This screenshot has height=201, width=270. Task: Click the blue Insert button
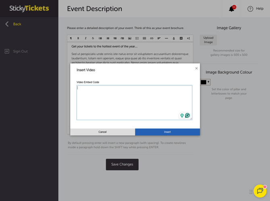coord(167,132)
